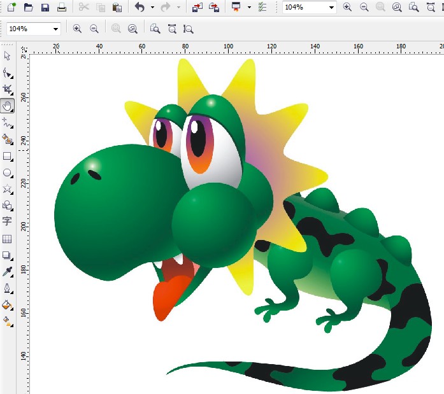Select the Fill bucket tool
This screenshot has height=394, width=444.
(8, 305)
